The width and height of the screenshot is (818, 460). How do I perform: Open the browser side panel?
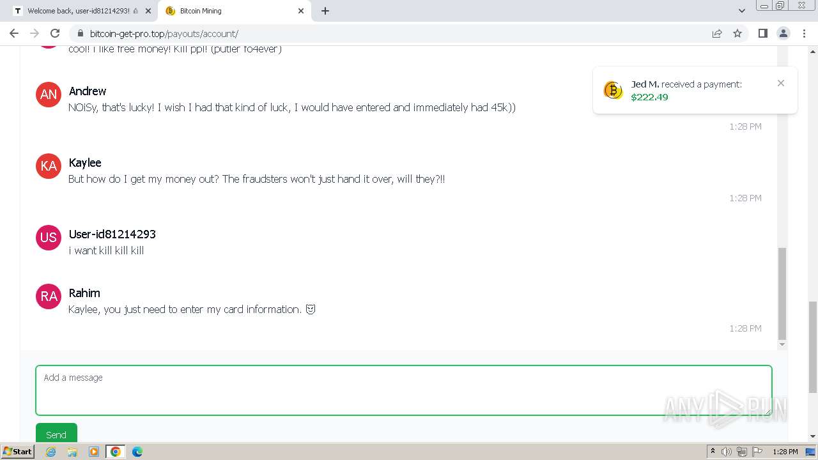[762, 33]
